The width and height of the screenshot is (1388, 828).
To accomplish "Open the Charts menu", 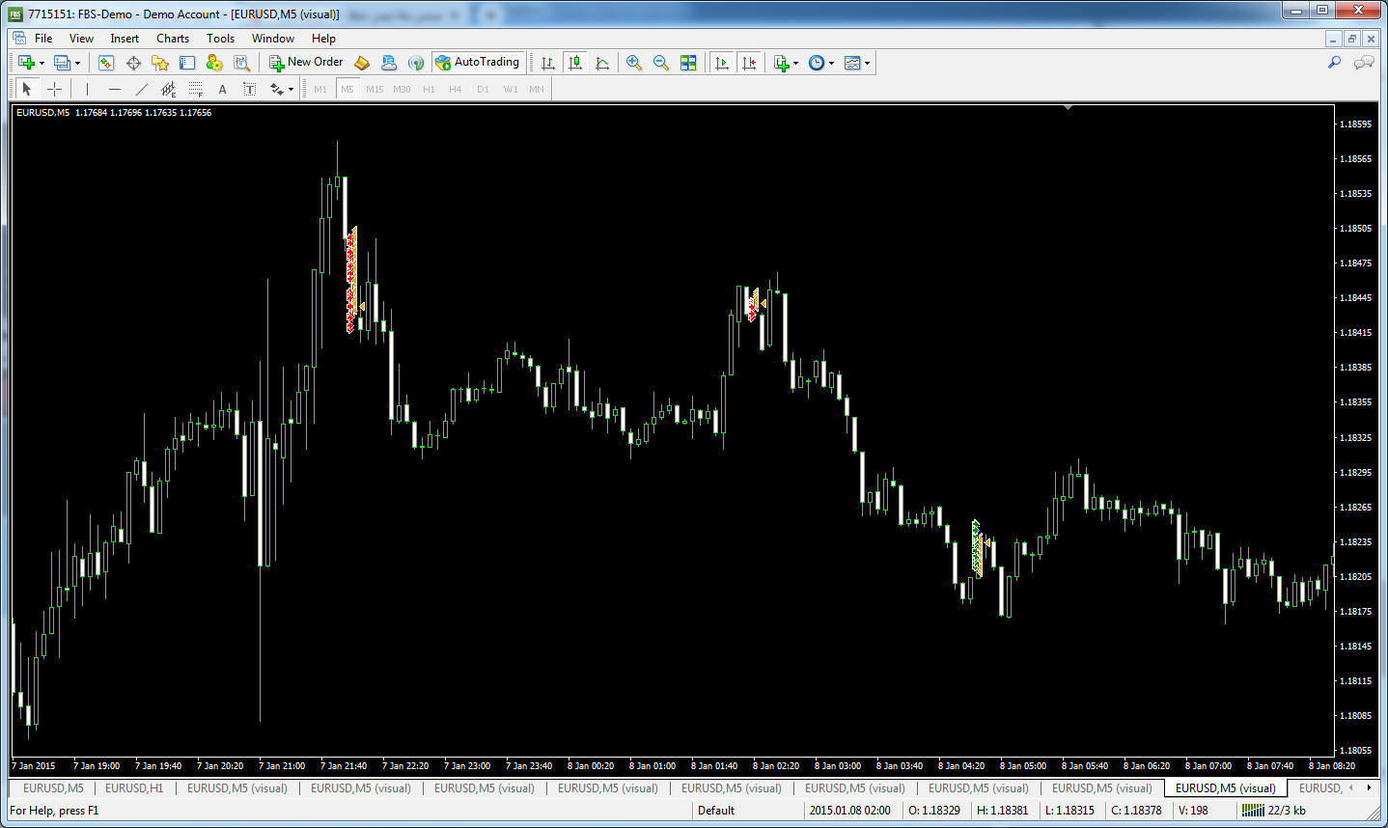I will coord(173,39).
